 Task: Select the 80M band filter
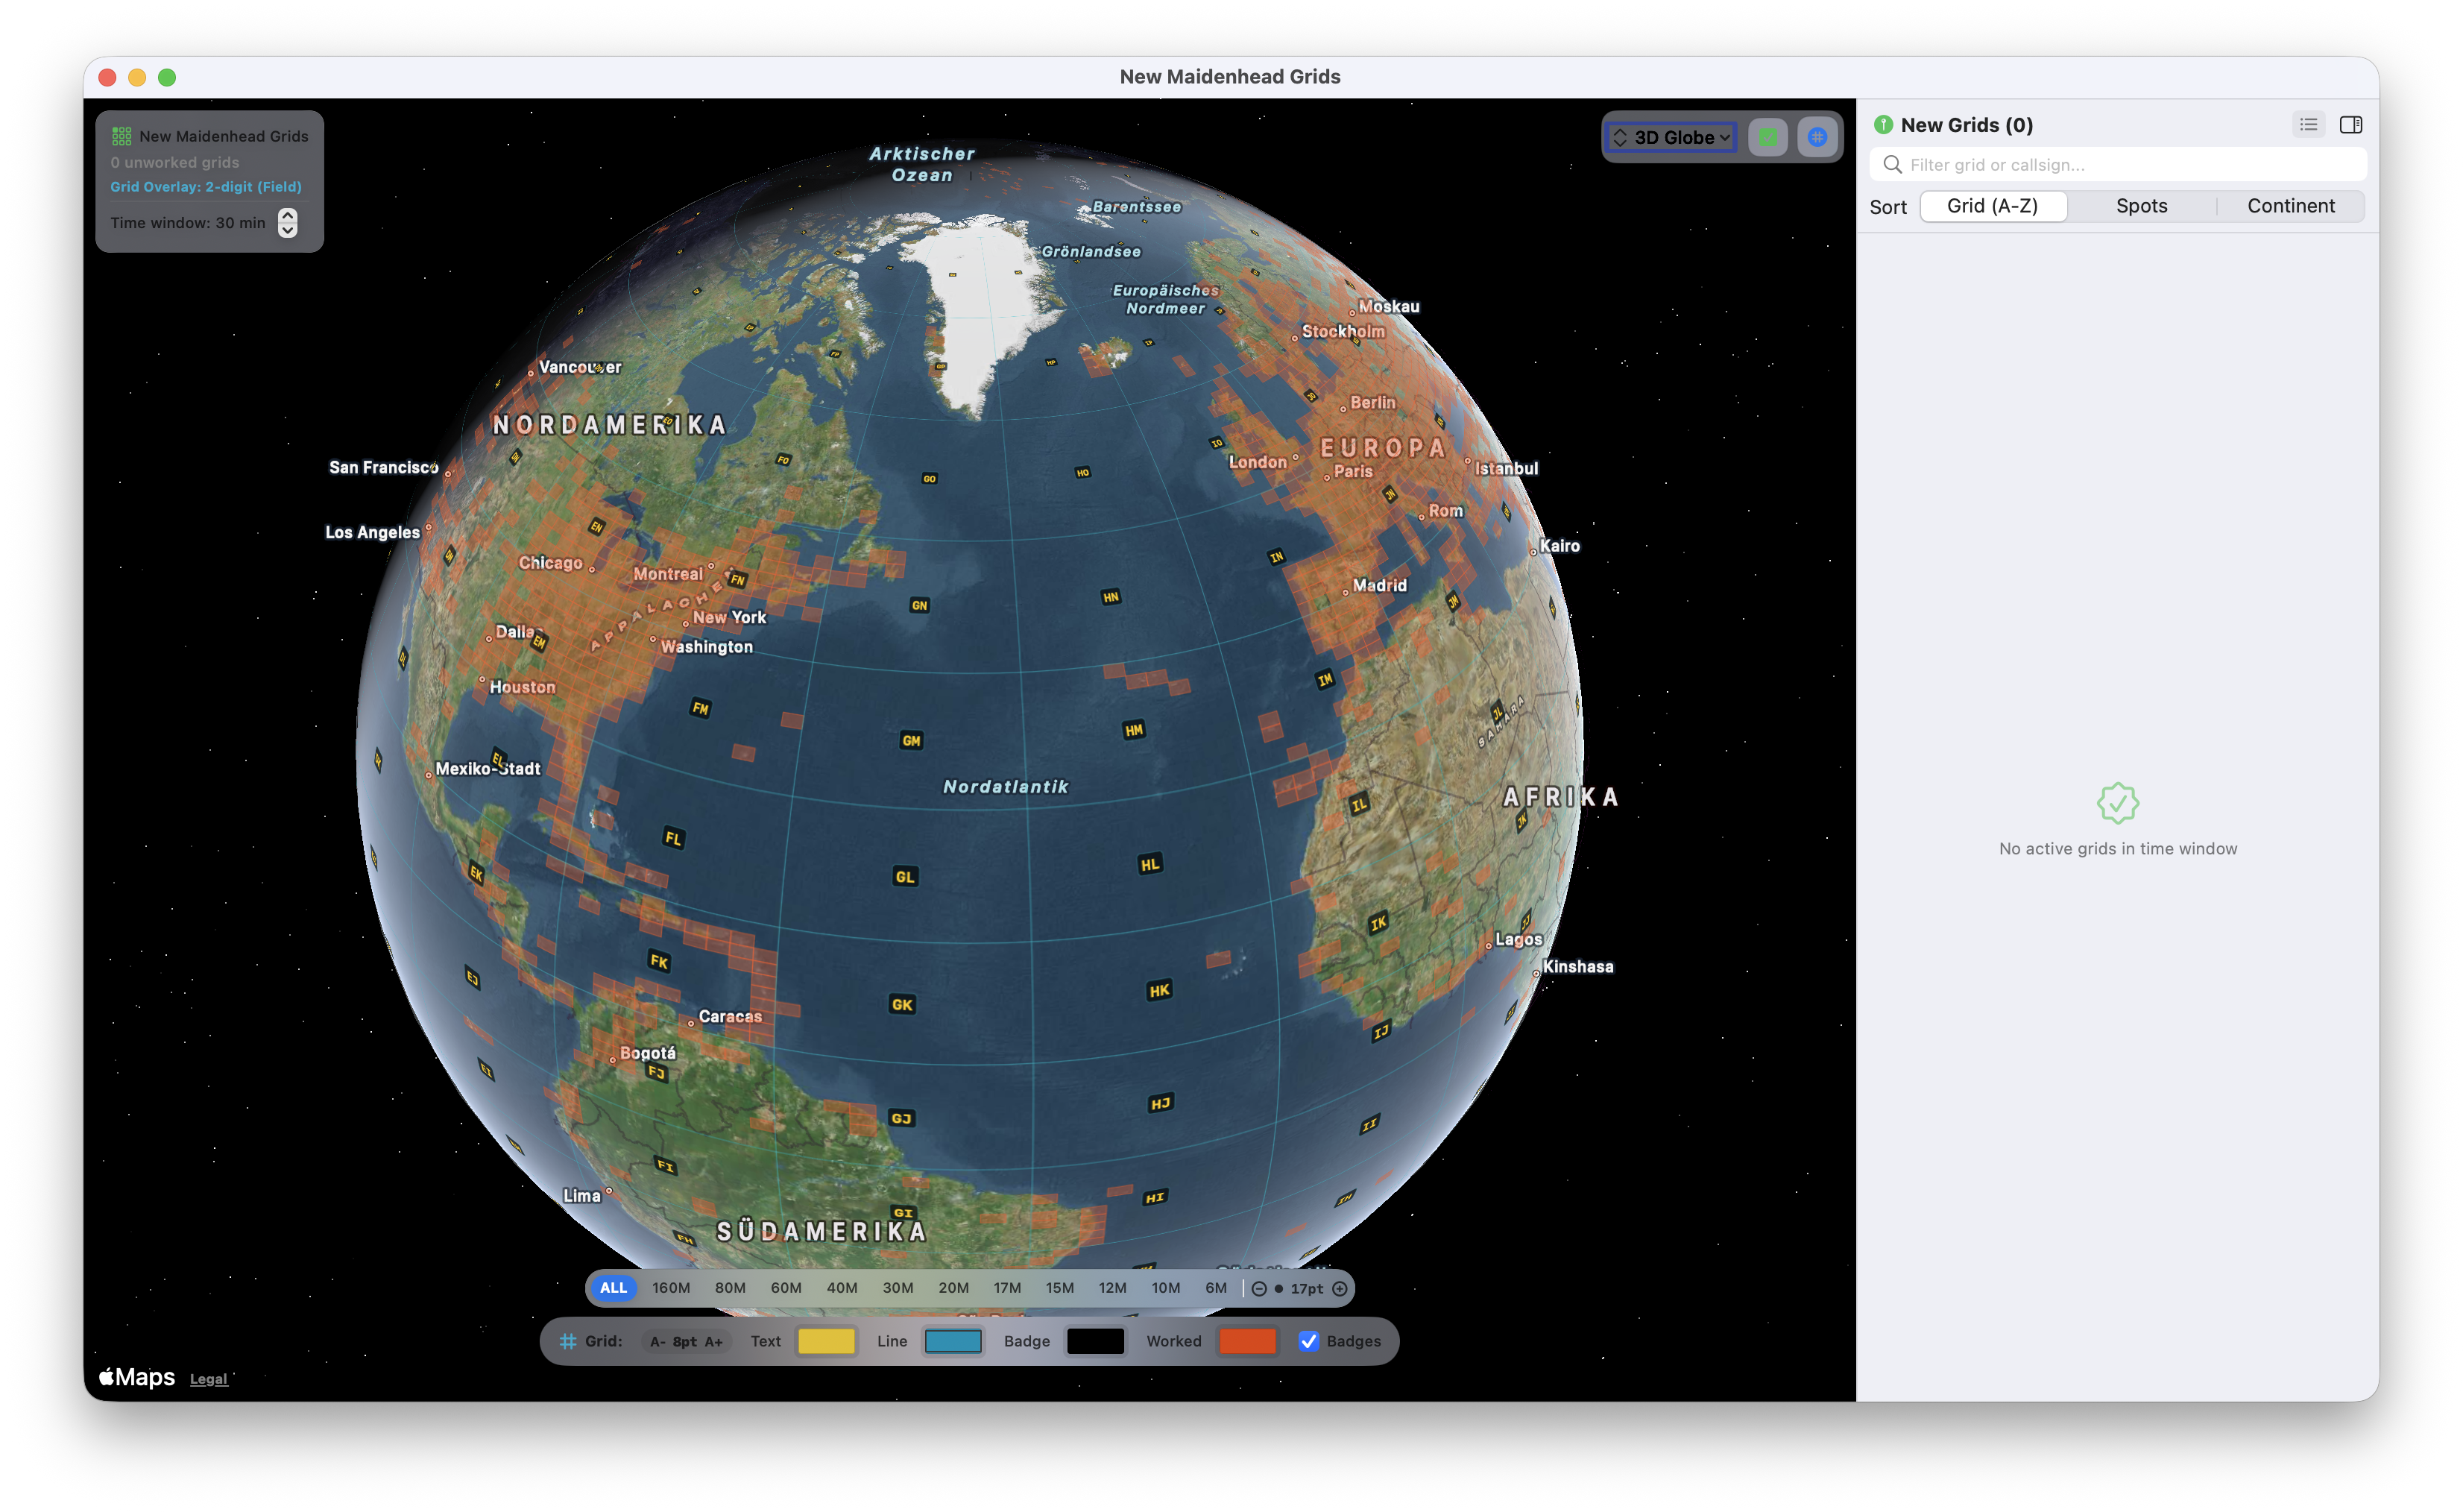pos(730,1289)
